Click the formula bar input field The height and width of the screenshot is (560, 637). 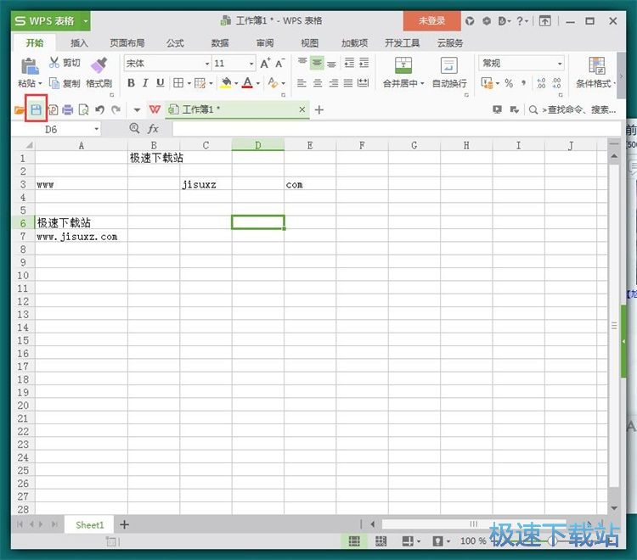[x=397, y=129]
